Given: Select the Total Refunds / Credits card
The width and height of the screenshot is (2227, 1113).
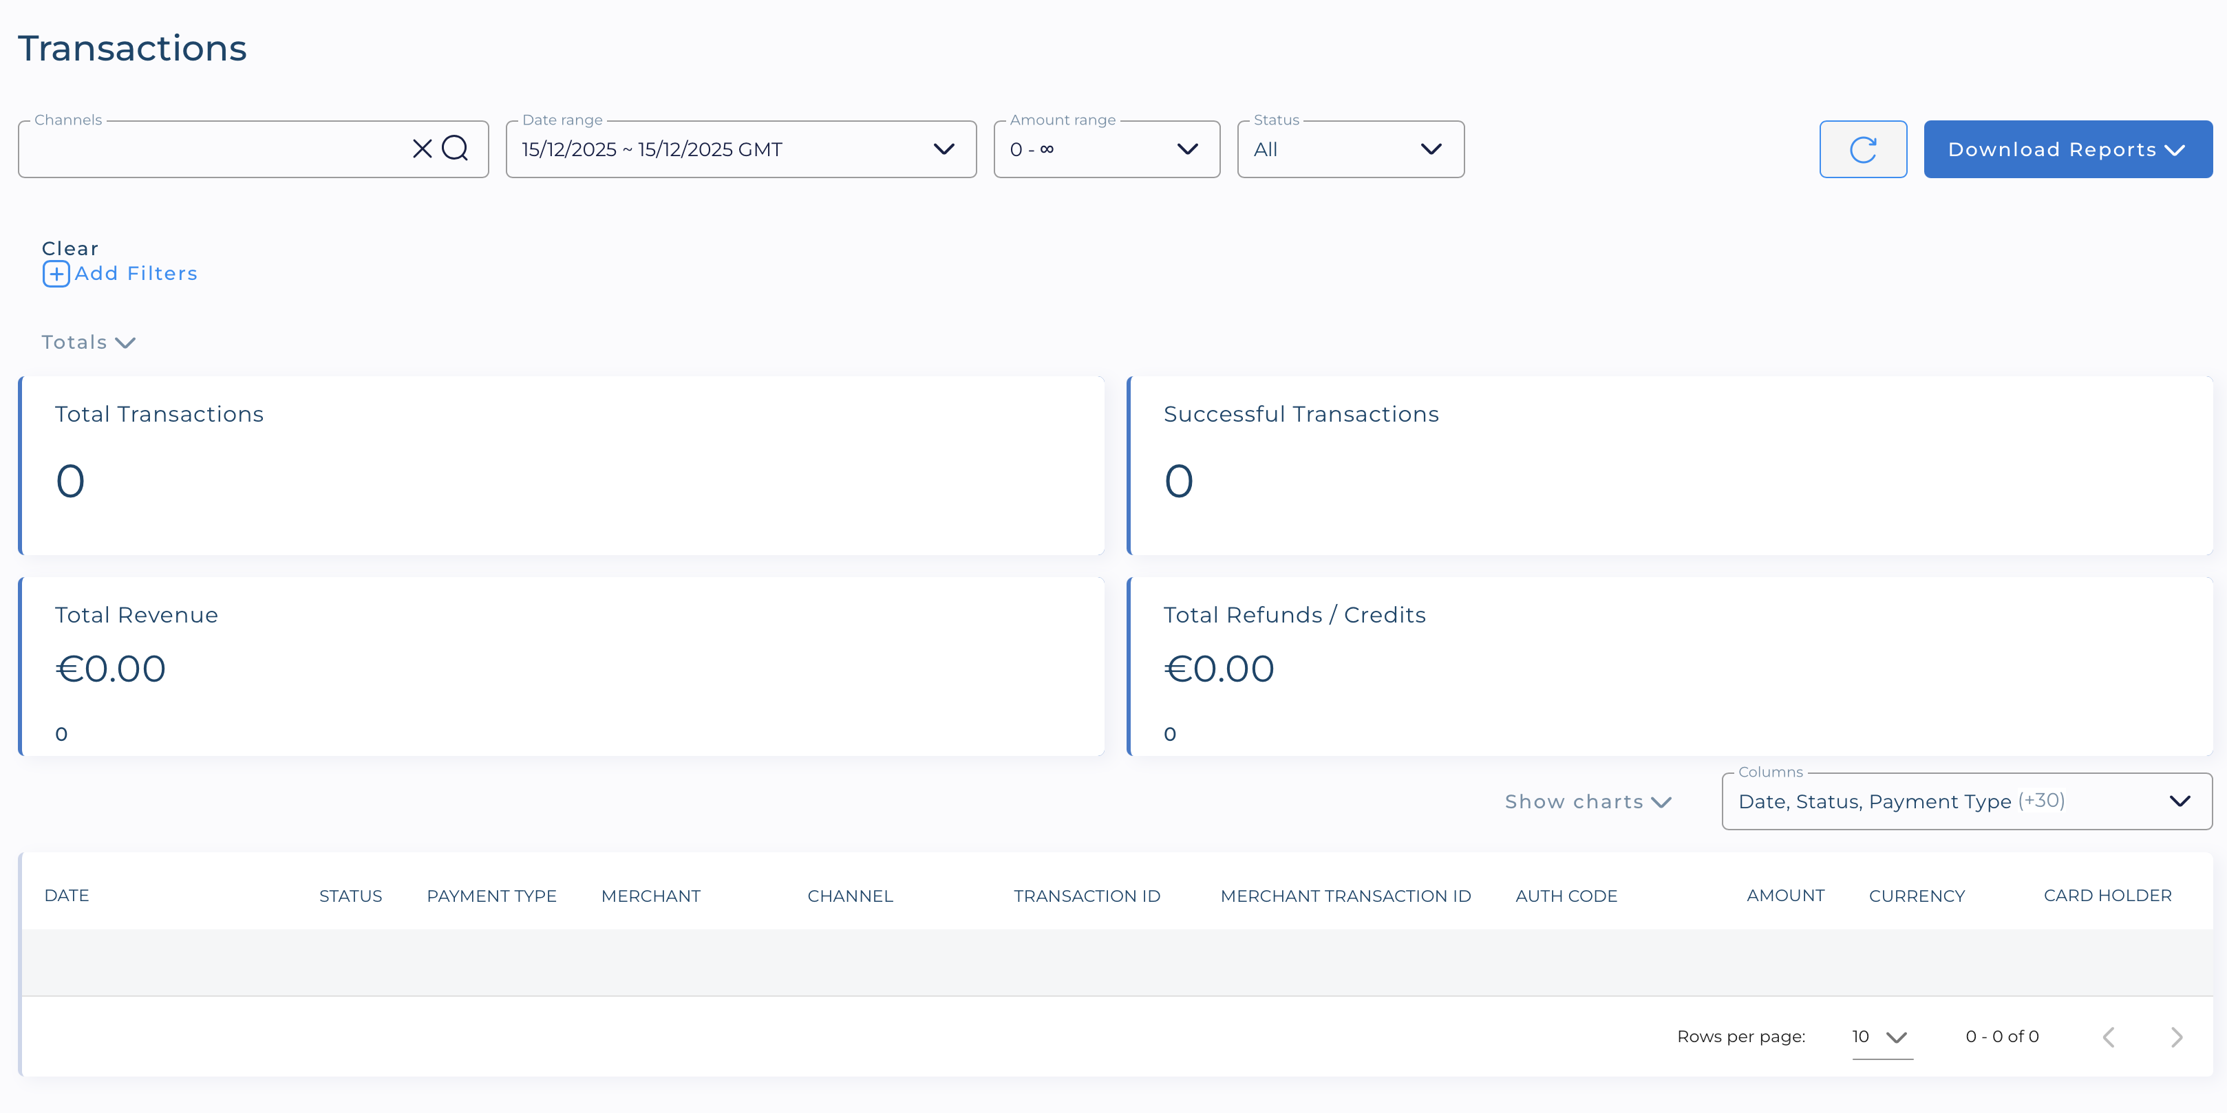Looking at the screenshot, I should 1670,667.
